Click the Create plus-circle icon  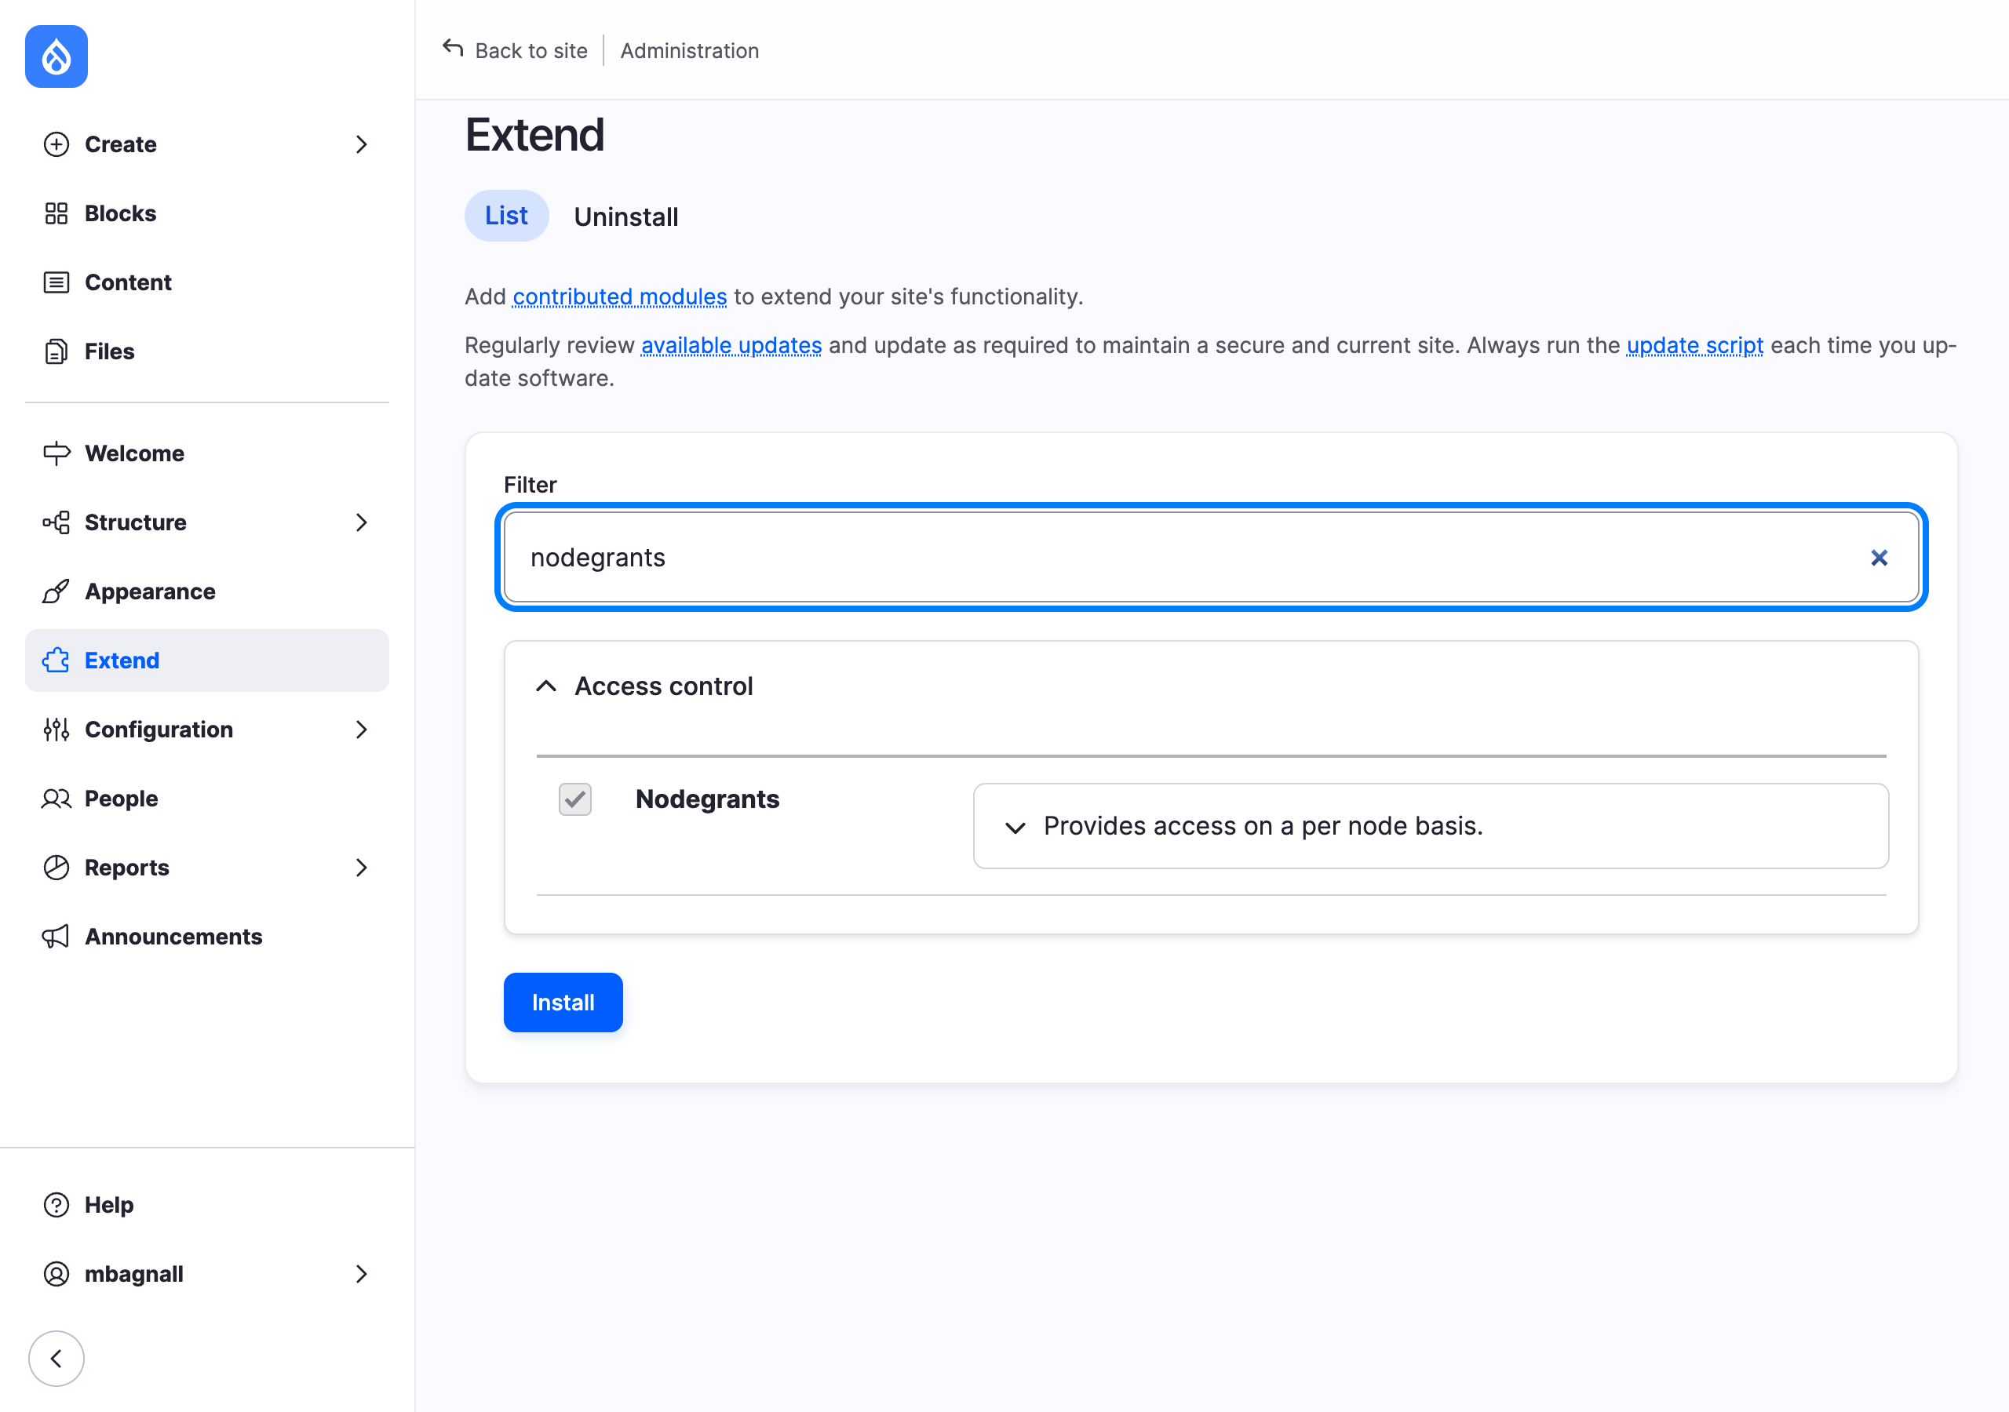coord(56,144)
